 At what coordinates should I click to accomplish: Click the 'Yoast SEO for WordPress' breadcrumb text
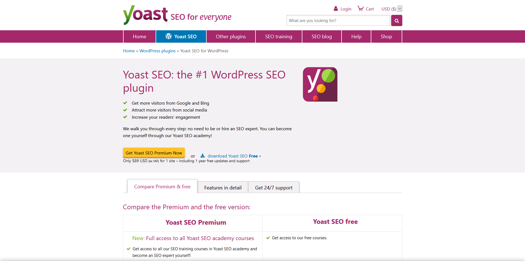(204, 51)
